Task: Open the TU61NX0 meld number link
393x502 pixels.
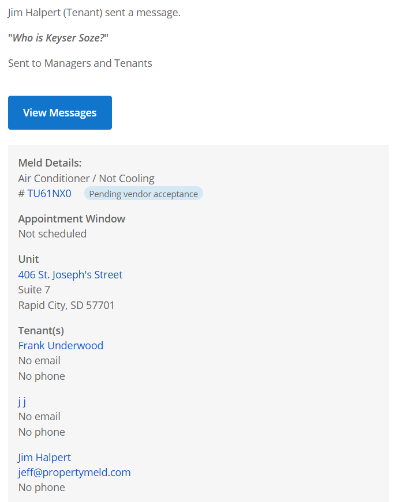Action: click(49, 194)
